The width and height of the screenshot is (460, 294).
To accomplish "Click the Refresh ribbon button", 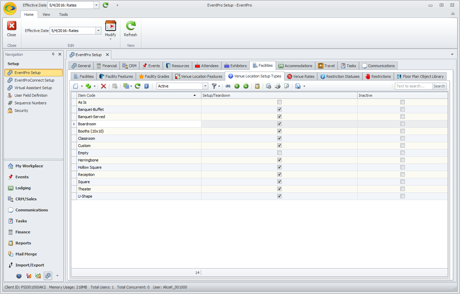I will pyautogui.click(x=130, y=29).
